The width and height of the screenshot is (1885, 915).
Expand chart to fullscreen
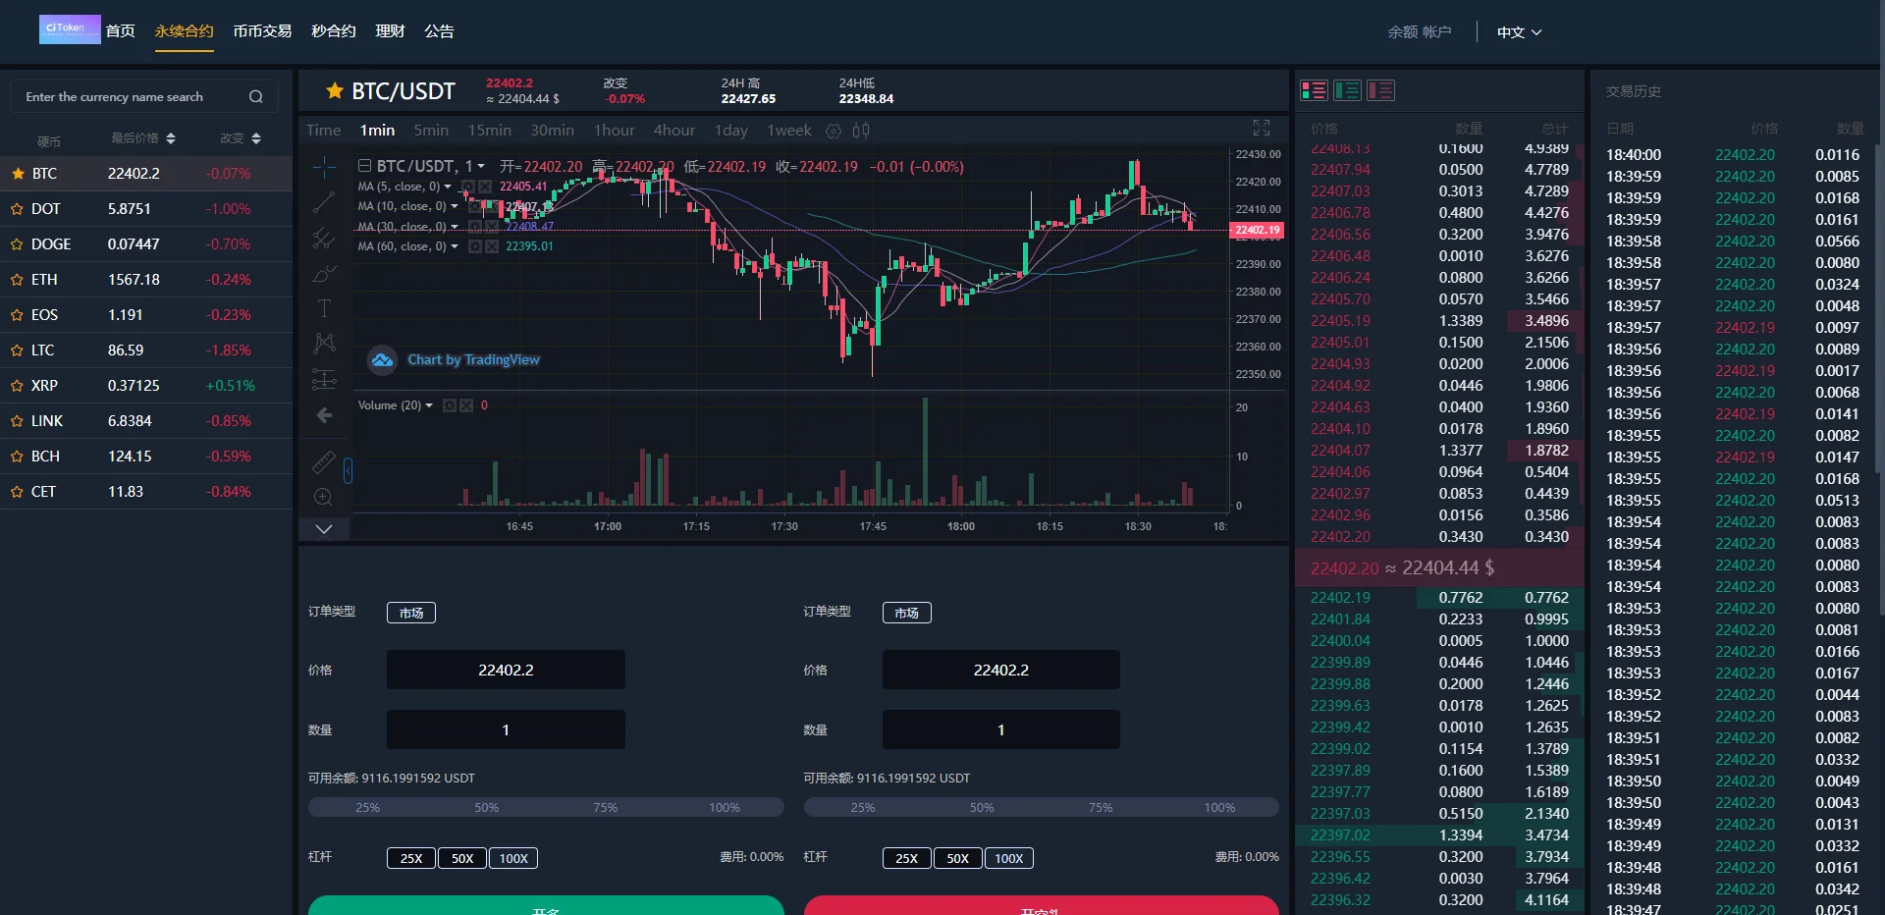[1262, 129]
